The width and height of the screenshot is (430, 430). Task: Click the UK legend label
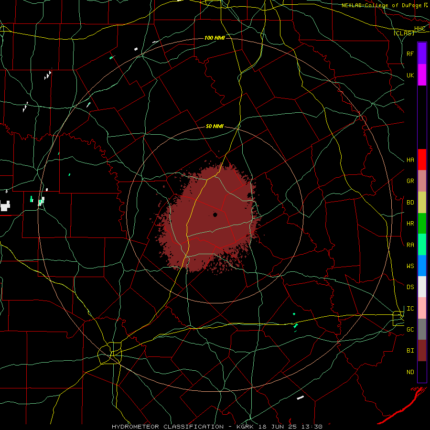click(410, 75)
